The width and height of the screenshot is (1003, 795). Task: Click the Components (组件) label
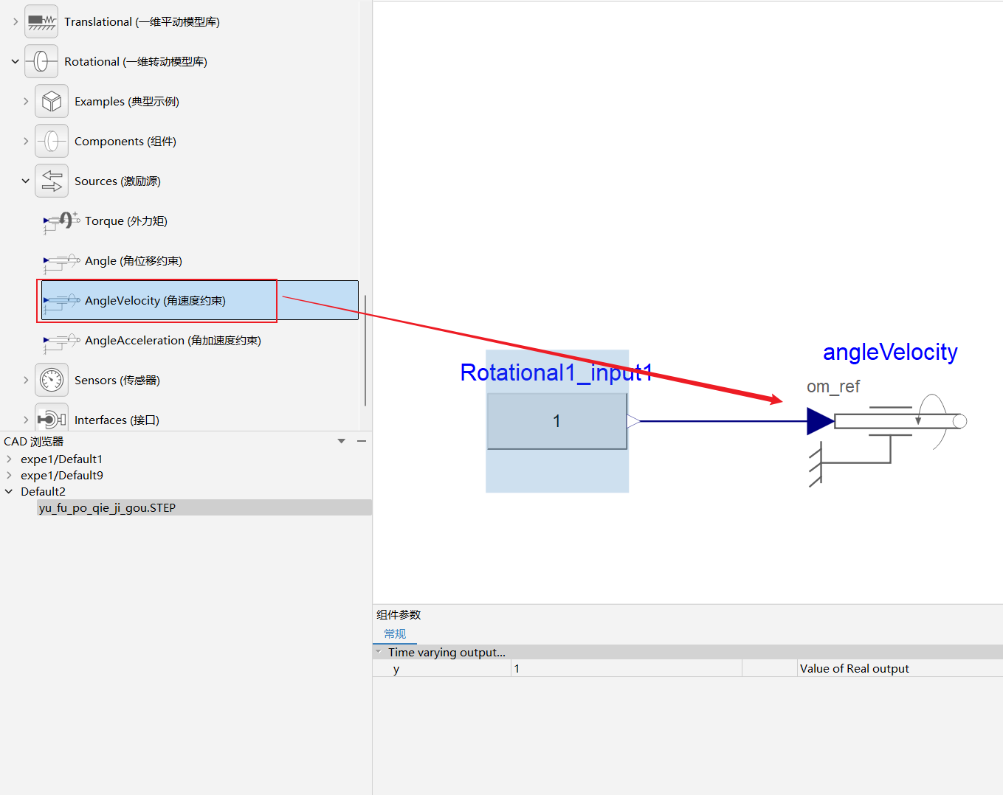point(125,142)
